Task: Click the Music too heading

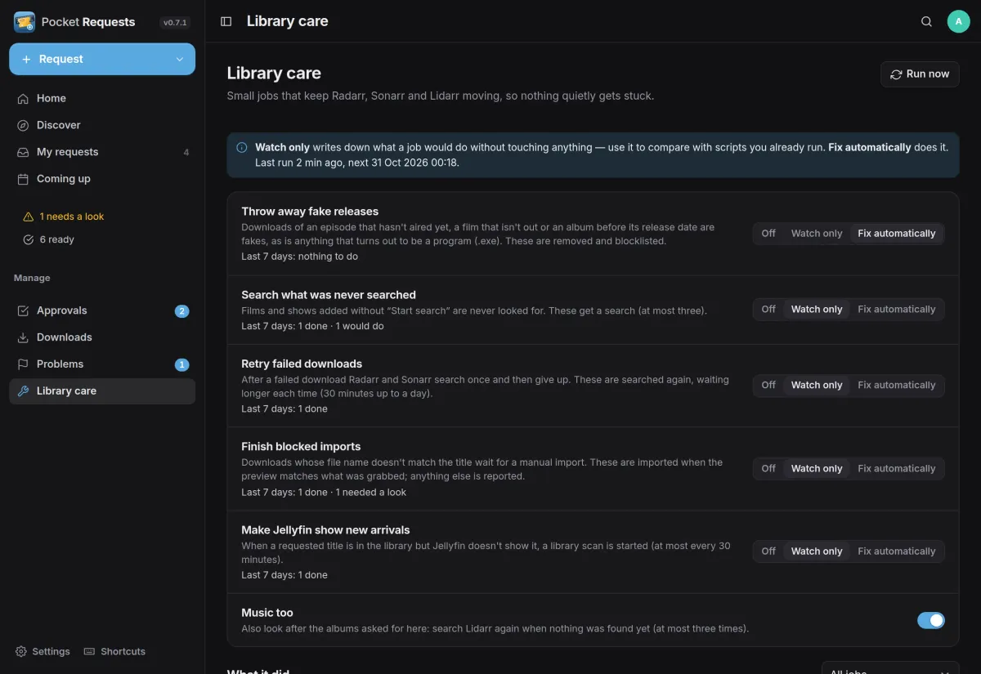Action: coord(267,613)
